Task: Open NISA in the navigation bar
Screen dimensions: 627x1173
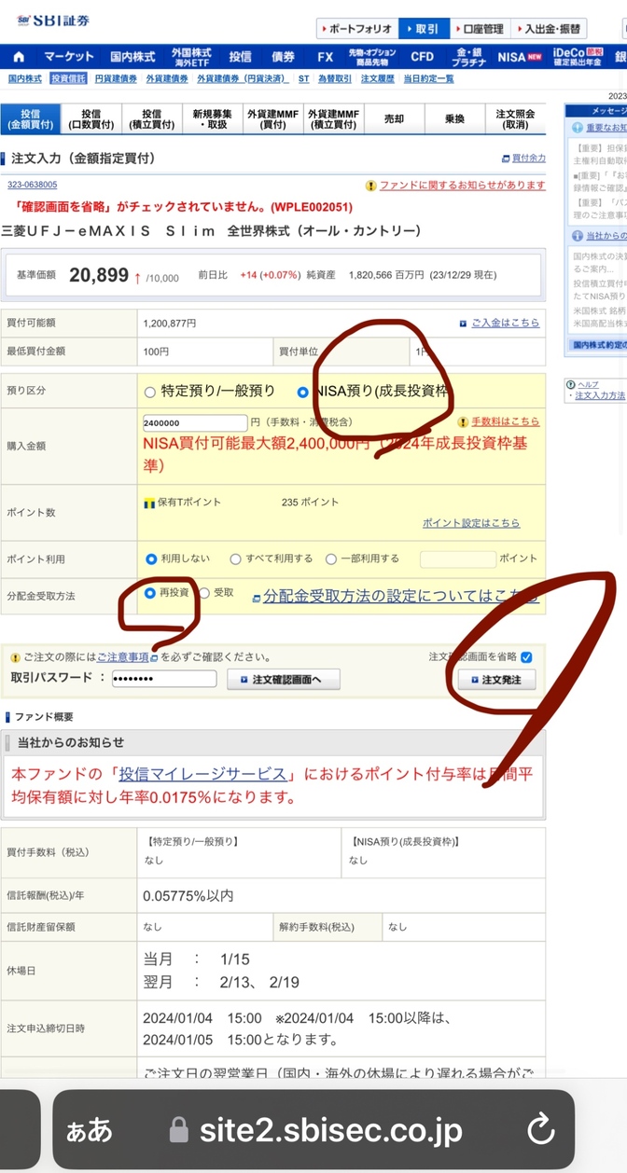Action: 520,57
